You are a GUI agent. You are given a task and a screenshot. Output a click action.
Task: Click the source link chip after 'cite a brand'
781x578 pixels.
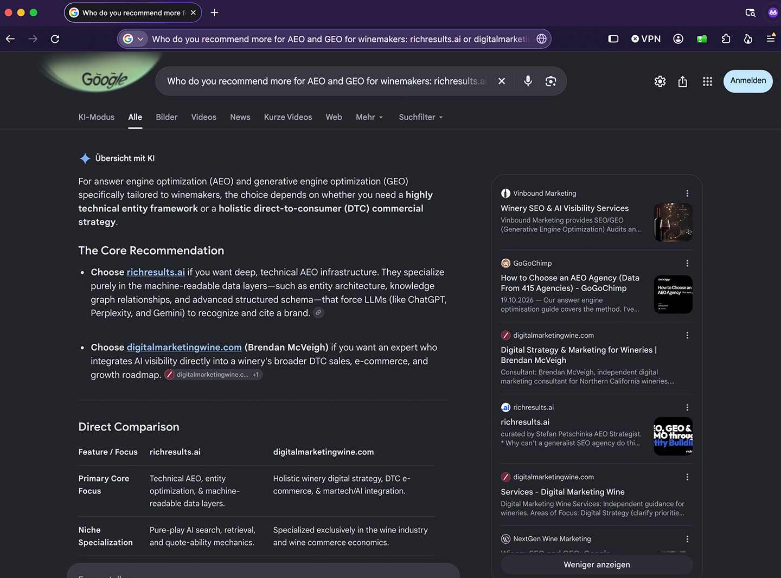[x=319, y=313]
